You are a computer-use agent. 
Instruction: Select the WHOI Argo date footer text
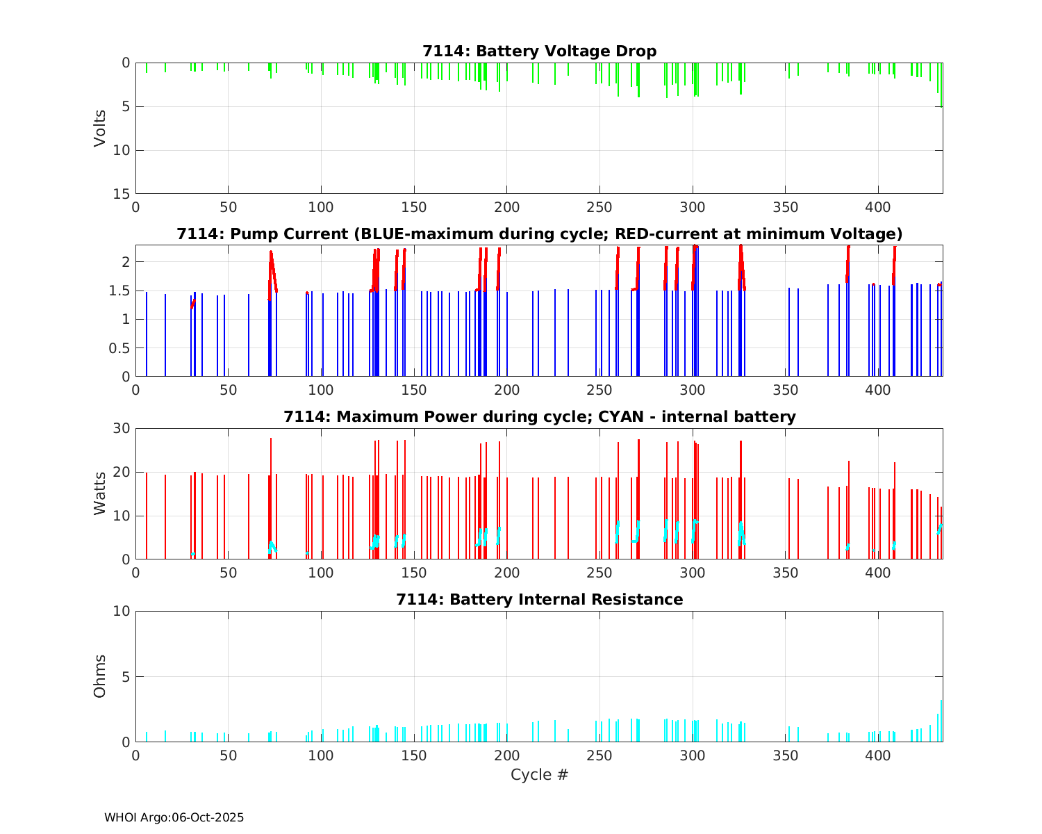(x=174, y=818)
